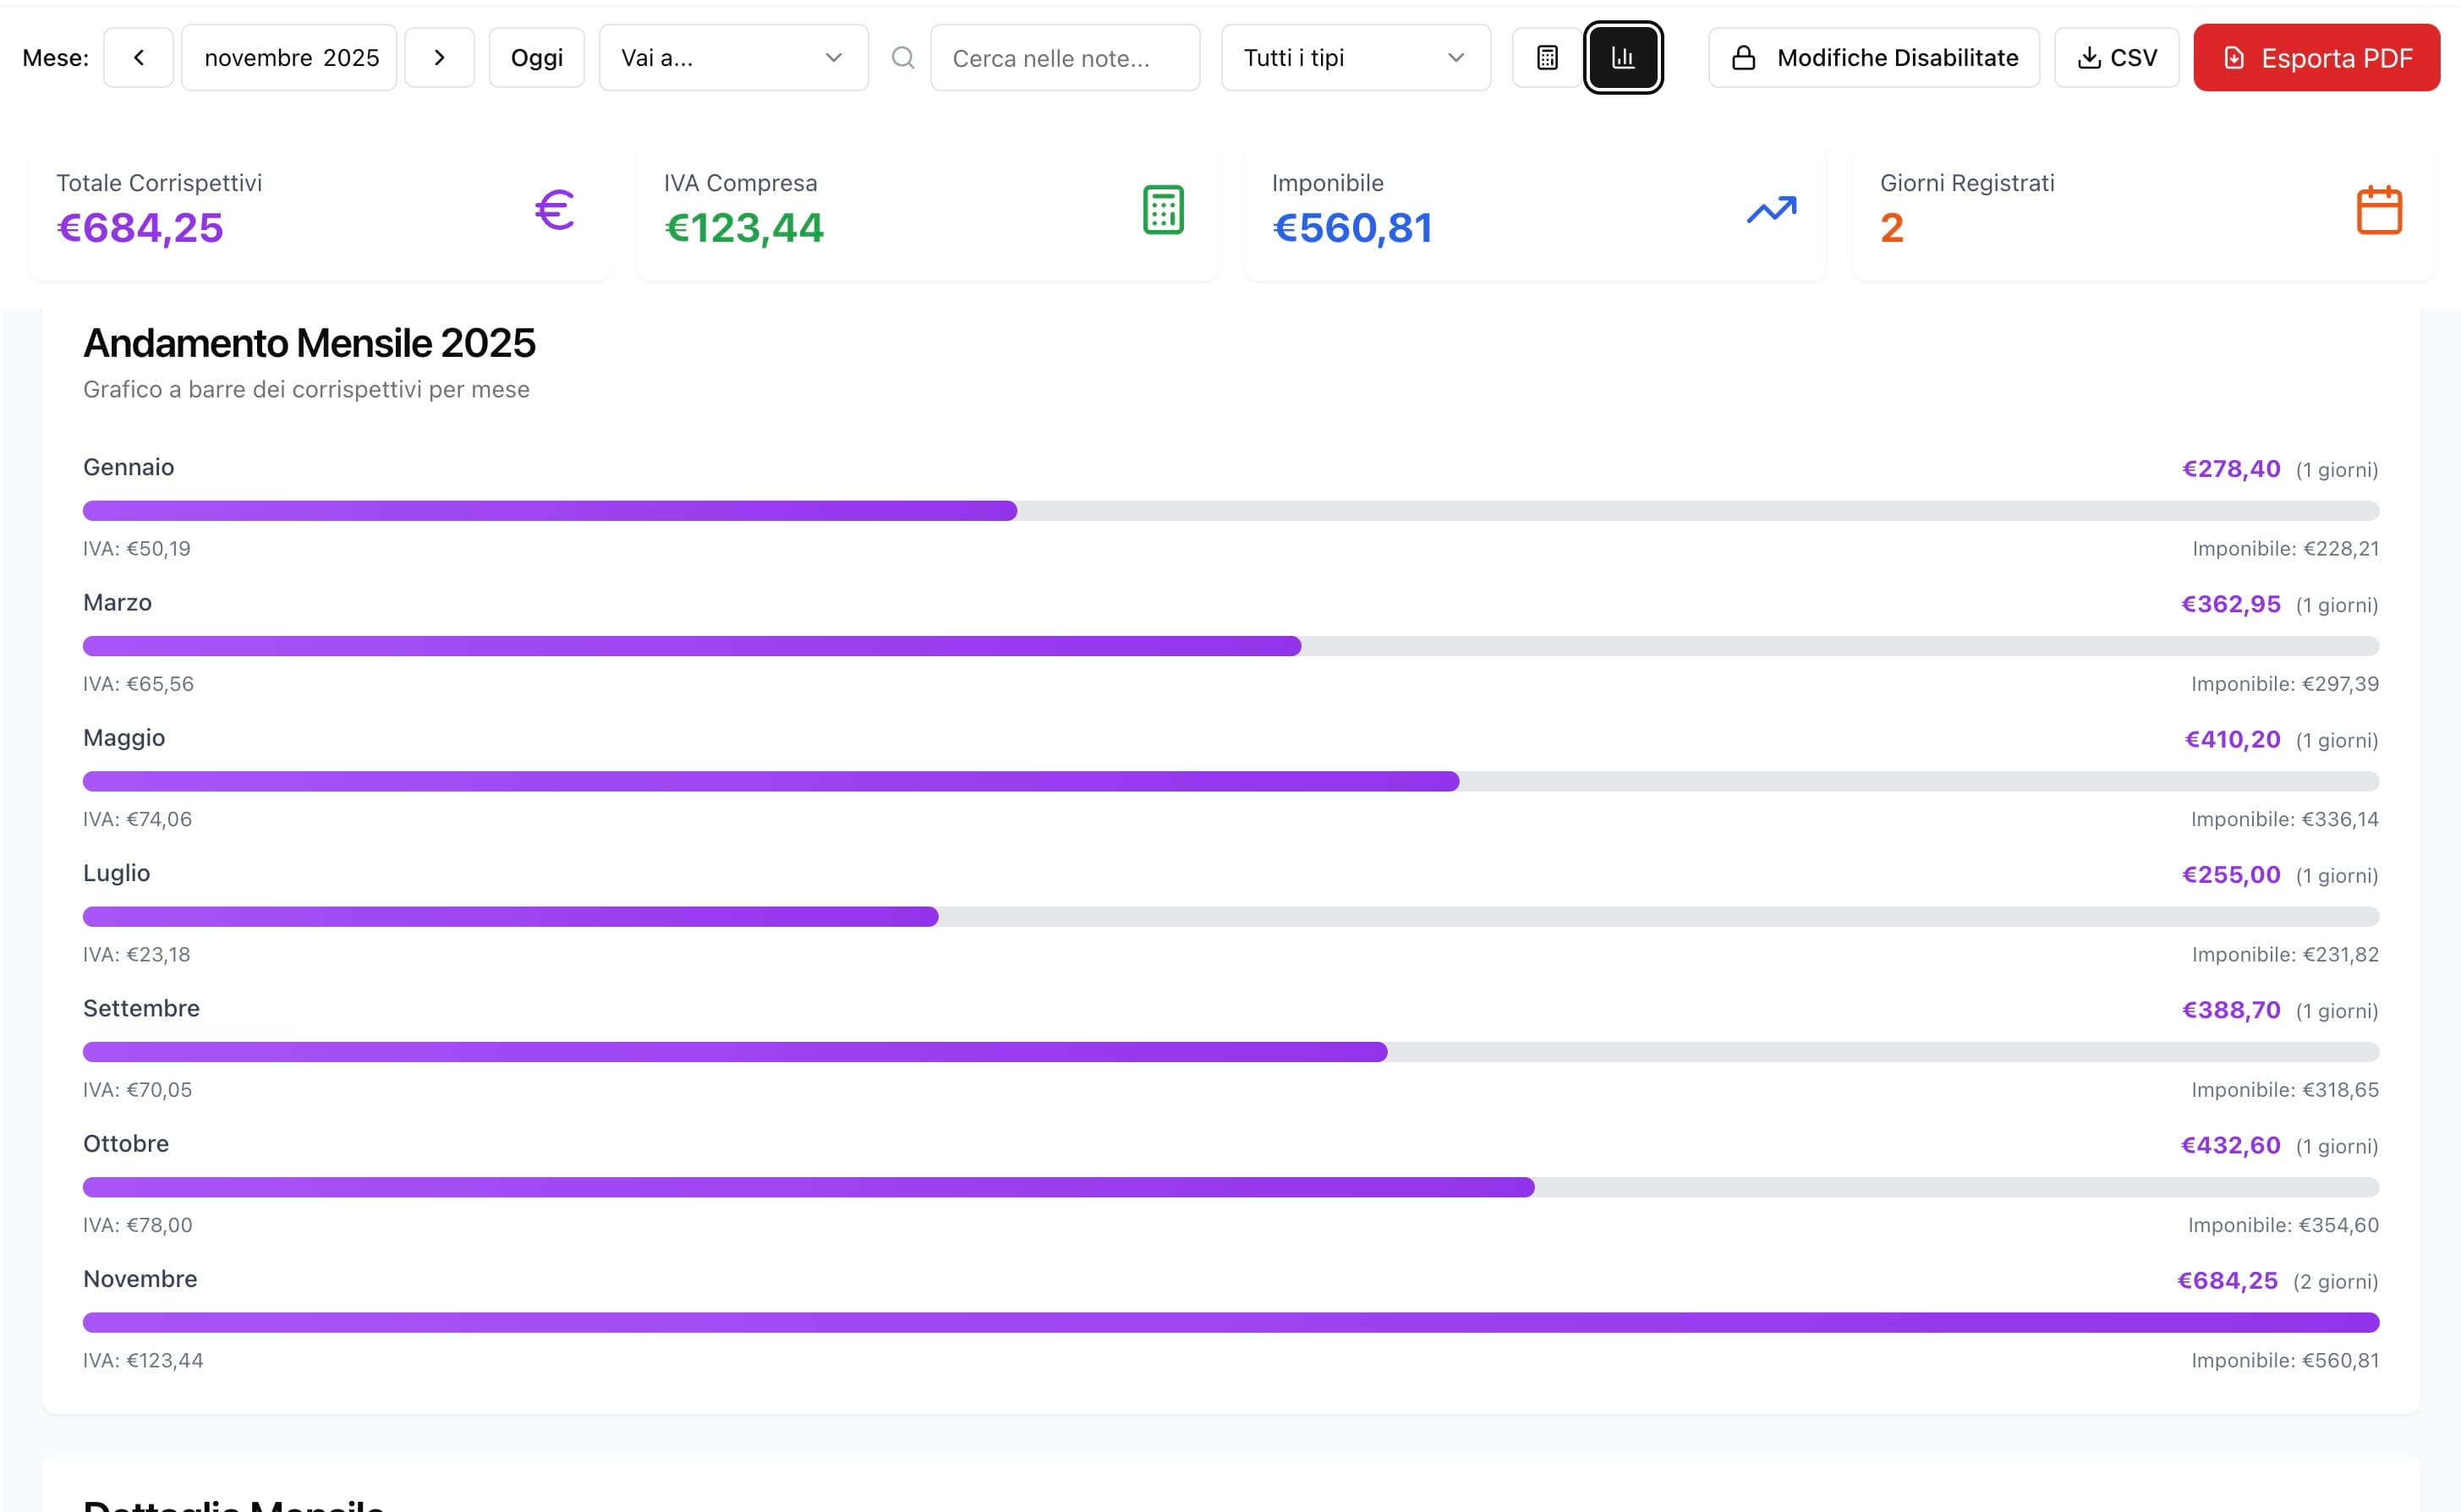
Task: Click the Ottobre row label
Action: (126, 1143)
